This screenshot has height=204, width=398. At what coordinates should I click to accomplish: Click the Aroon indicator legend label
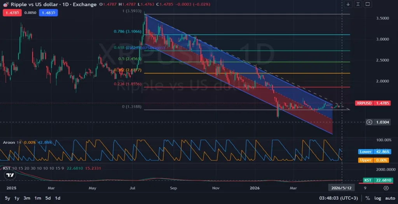coord(9,142)
